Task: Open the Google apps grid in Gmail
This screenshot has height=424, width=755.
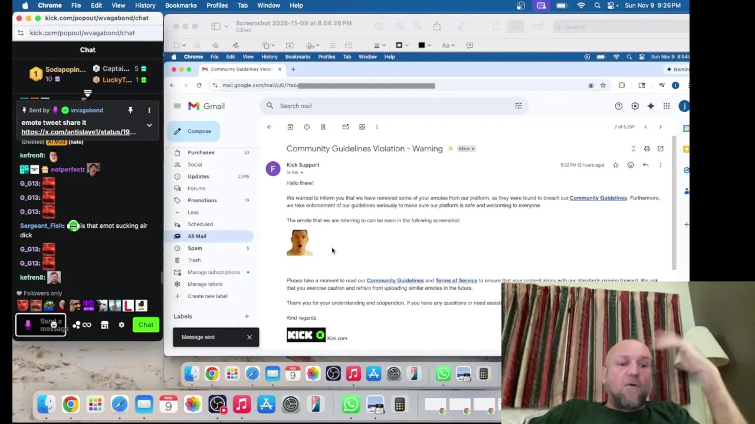Action: (x=667, y=106)
